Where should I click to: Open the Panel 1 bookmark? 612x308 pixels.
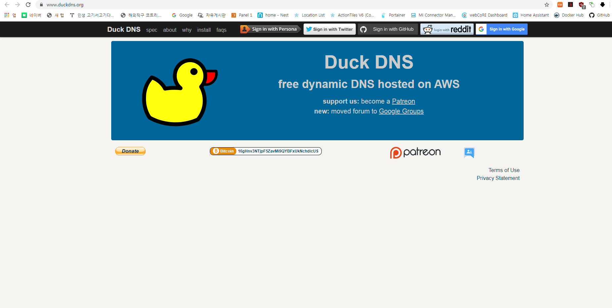pos(242,15)
